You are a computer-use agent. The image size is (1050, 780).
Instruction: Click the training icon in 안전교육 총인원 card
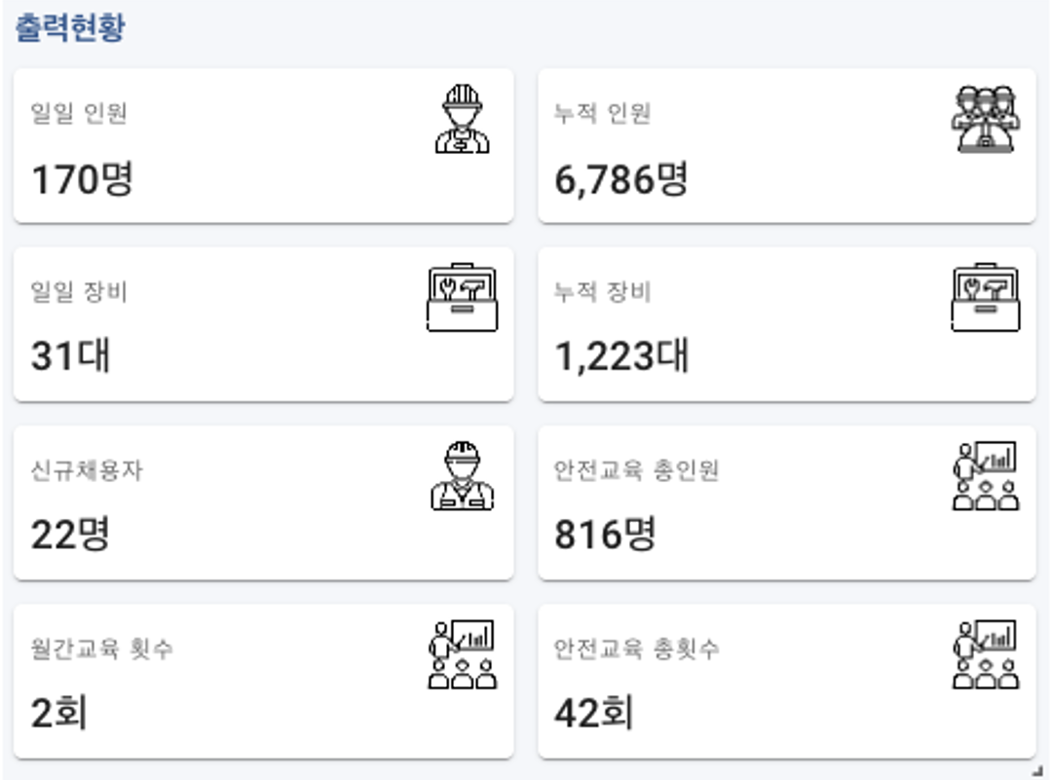point(986,476)
